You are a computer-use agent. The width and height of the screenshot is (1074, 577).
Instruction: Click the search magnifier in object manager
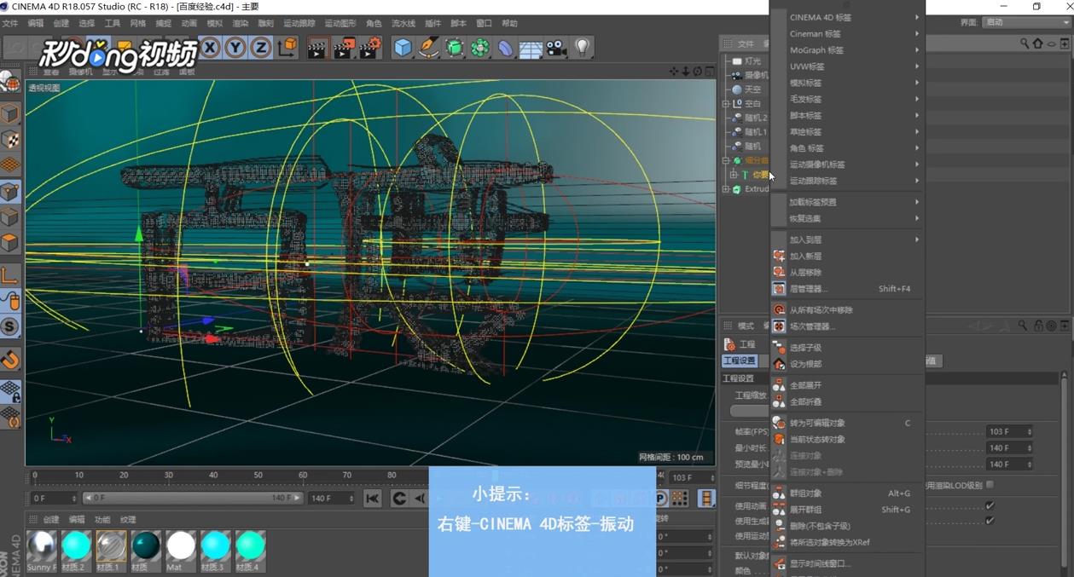coord(1025,43)
